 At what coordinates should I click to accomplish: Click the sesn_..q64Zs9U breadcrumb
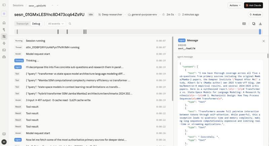37,6
